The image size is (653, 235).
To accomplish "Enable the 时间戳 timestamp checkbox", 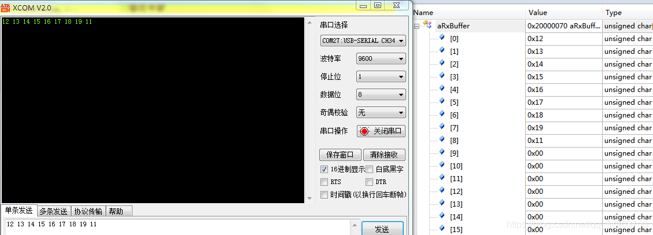I will coord(324,194).
